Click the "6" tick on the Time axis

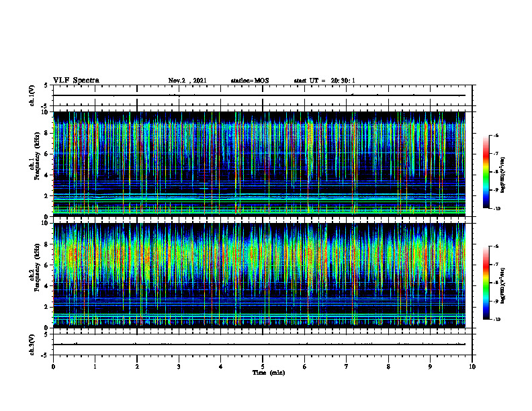pyautogui.click(x=305, y=367)
